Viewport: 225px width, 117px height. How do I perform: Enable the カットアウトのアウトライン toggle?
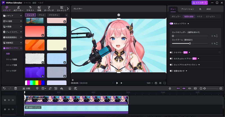point(171,65)
